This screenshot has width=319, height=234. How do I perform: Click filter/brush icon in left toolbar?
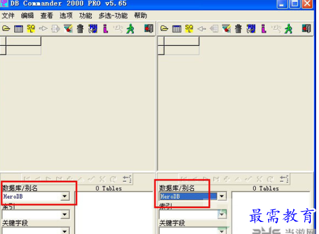point(68,29)
